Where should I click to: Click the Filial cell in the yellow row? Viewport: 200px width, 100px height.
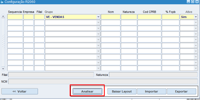[x=39, y=17]
